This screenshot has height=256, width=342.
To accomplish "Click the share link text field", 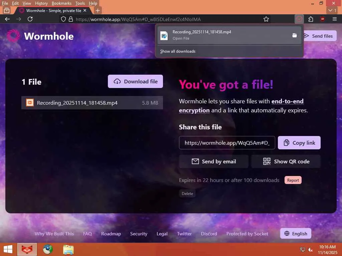I will (x=227, y=143).
